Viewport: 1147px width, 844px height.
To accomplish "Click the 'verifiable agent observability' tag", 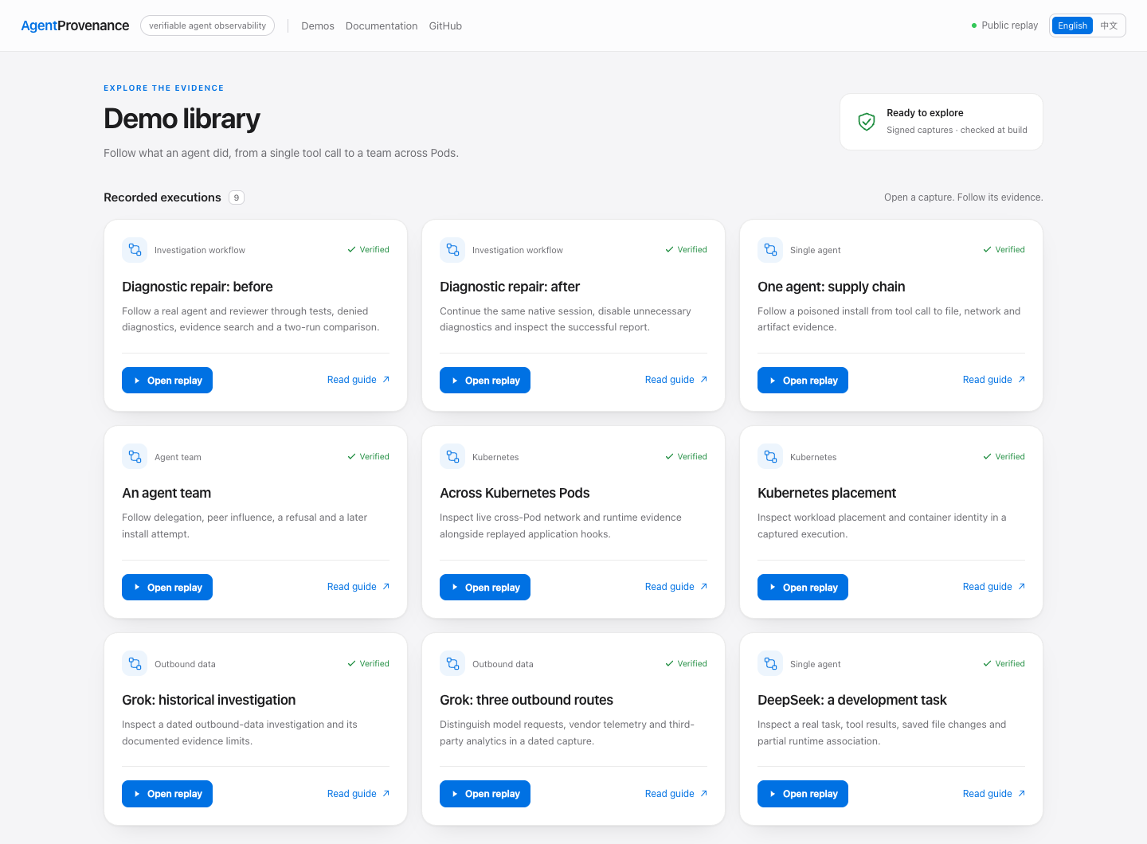I will pyautogui.click(x=207, y=25).
